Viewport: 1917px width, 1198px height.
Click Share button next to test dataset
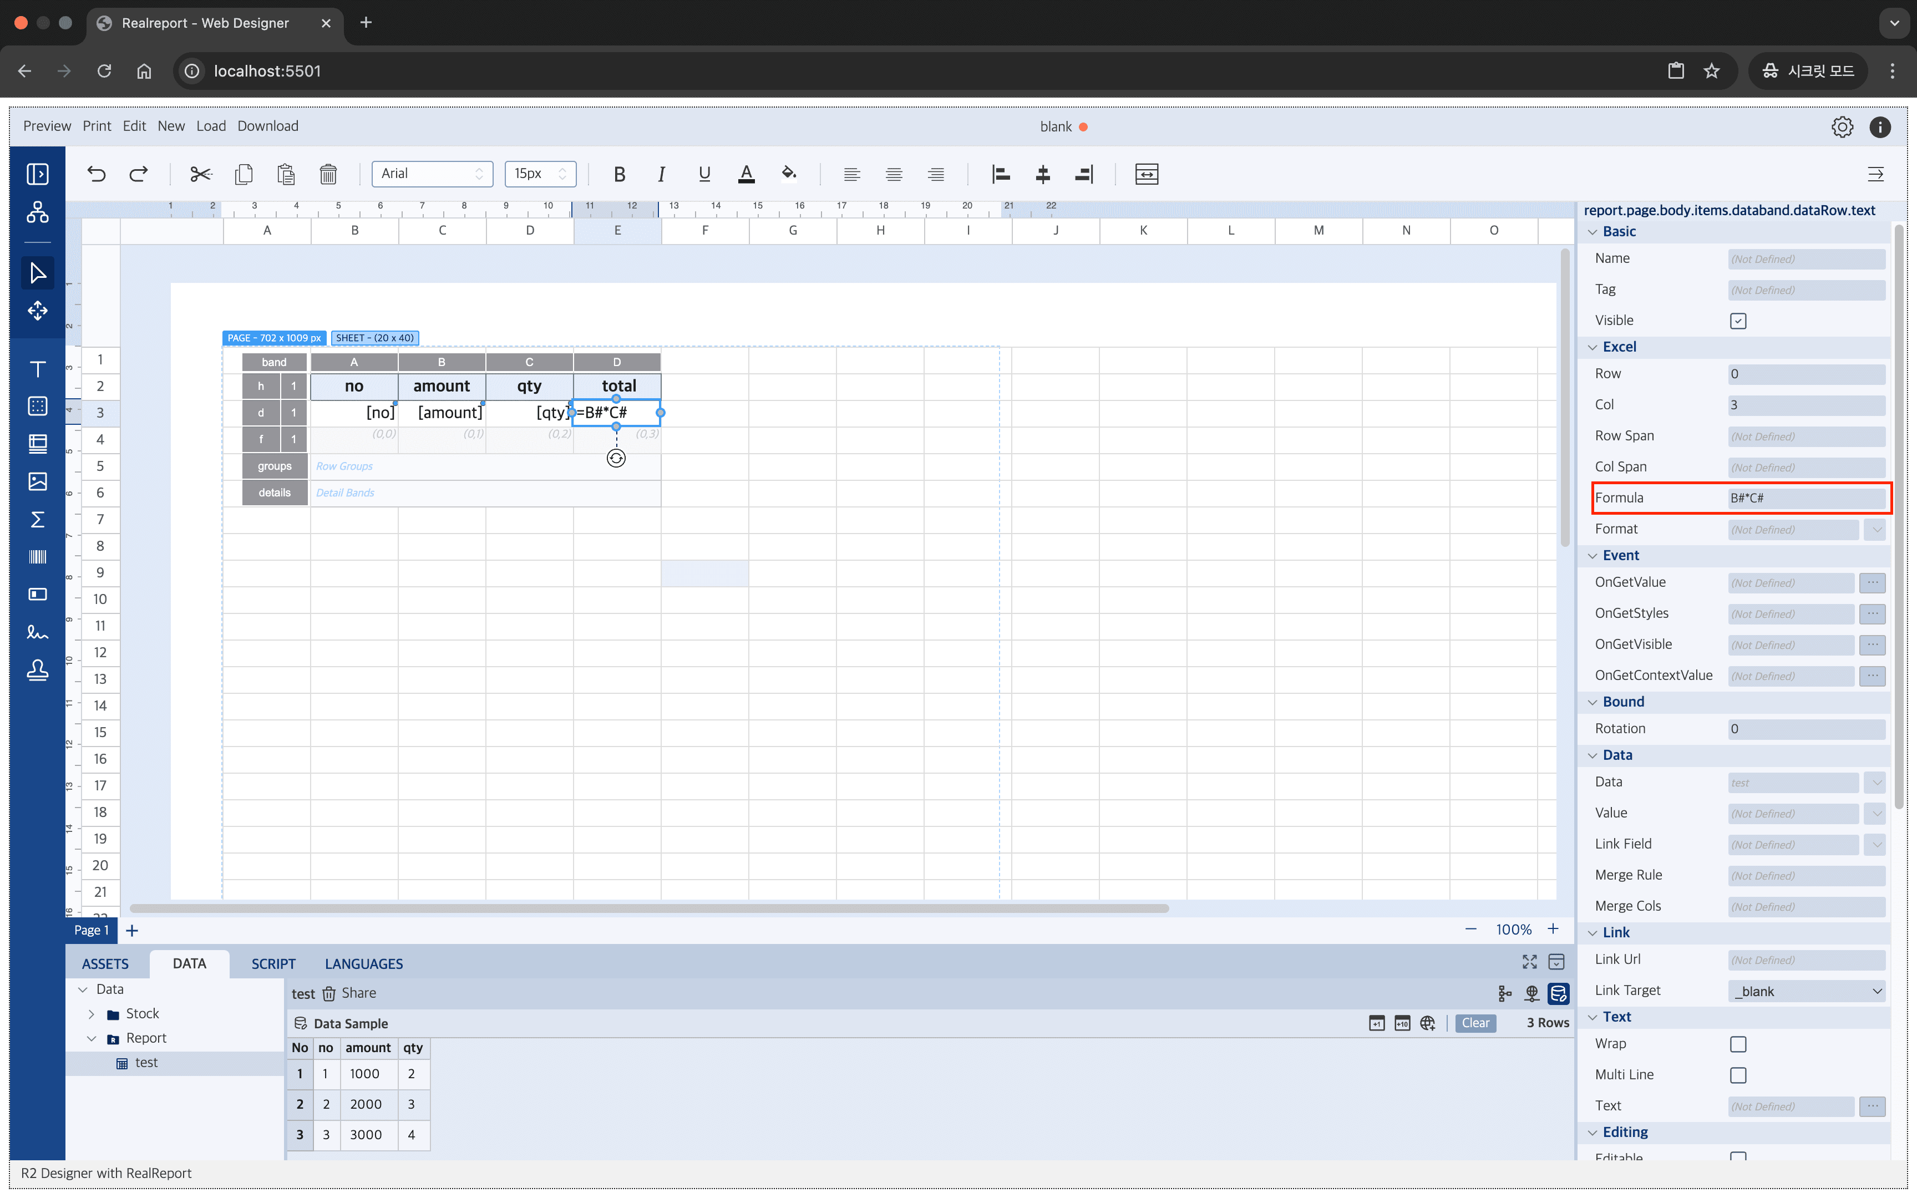[356, 992]
